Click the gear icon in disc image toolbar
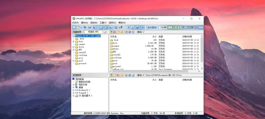Image resolution: width=265 pixels, height=119 pixels. (x=130, y=32)
